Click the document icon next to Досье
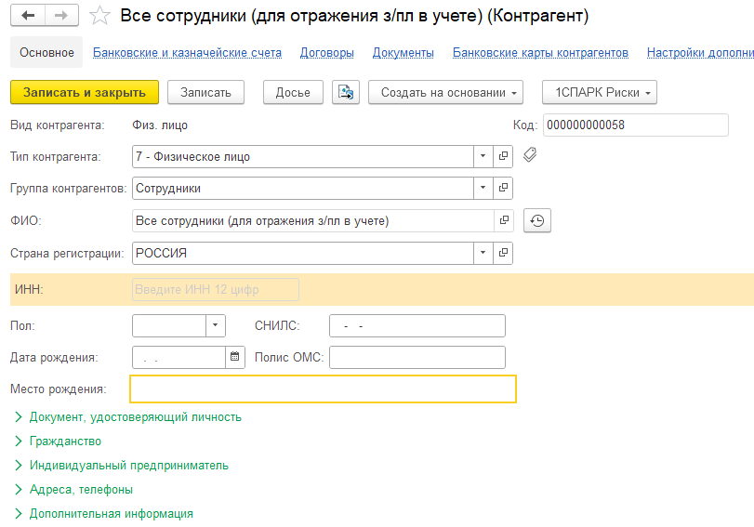The image size is (754, 527). (346, 92)
